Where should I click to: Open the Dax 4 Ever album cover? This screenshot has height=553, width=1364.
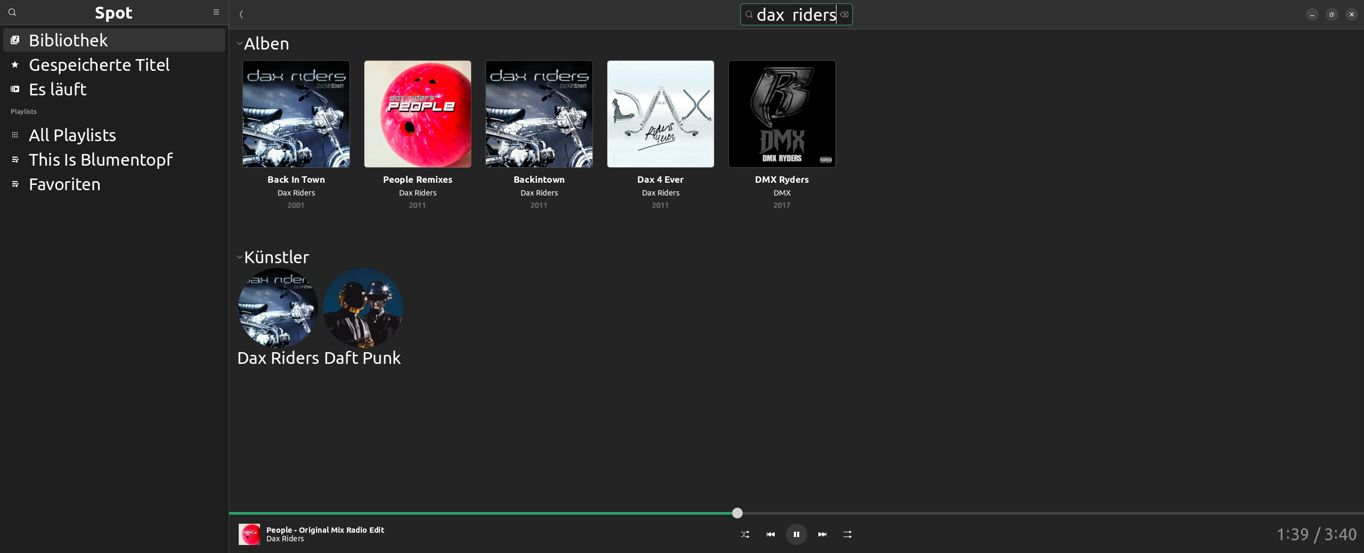pyautogui.click(x=661, y=114)
